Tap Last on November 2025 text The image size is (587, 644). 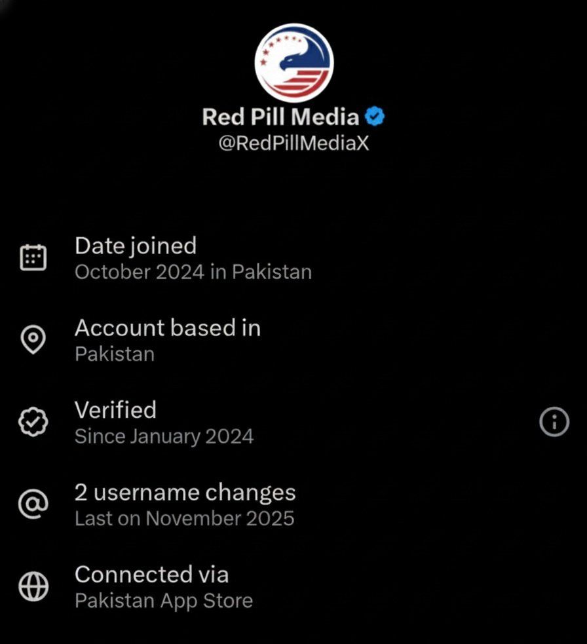click(185, 518)
